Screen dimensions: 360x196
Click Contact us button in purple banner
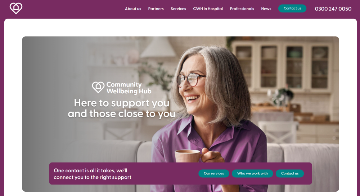[x=290, y=173]
